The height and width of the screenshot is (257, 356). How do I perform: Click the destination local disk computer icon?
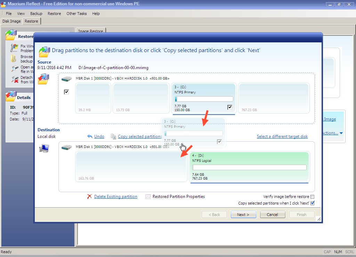click(44, 148)
